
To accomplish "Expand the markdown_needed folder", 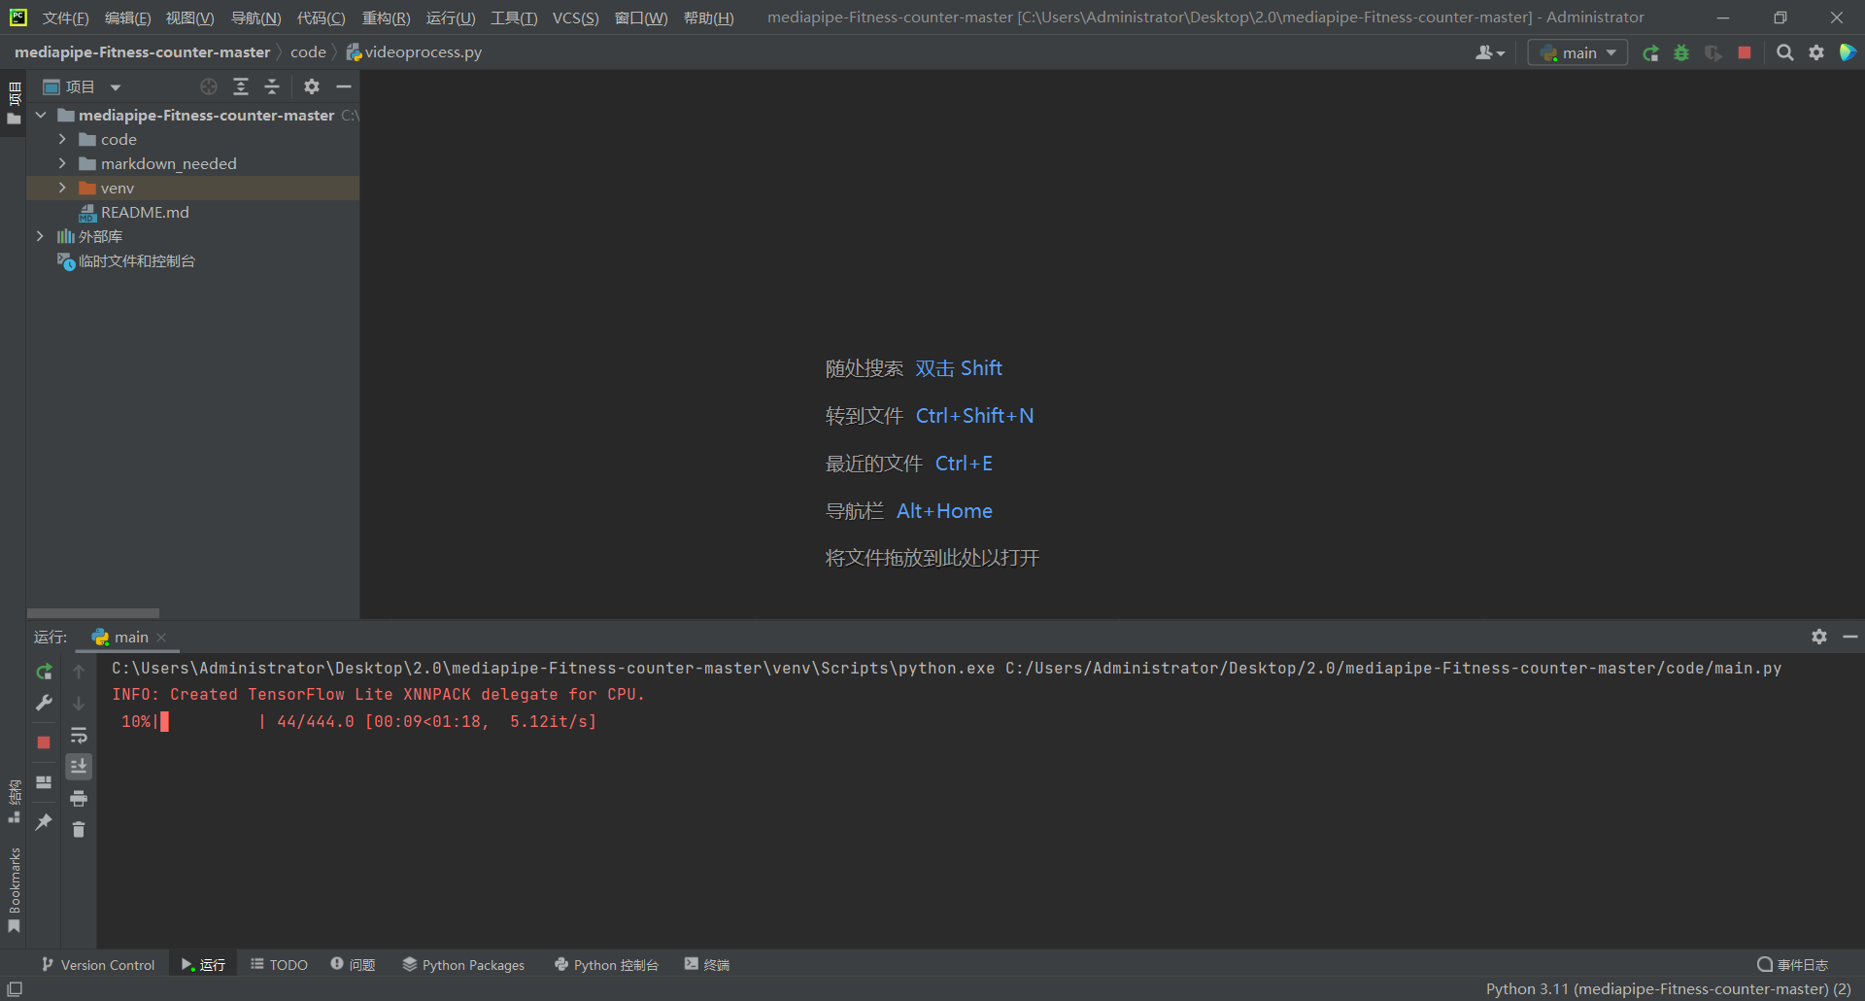I will click(62, 163).
